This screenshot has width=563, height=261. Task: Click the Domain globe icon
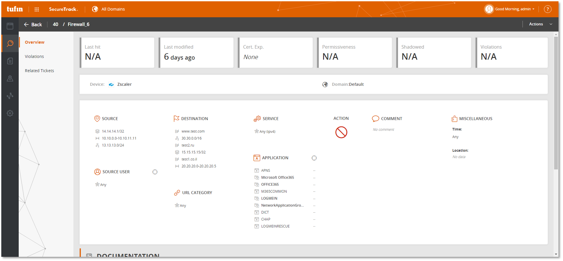coord(325,84)
